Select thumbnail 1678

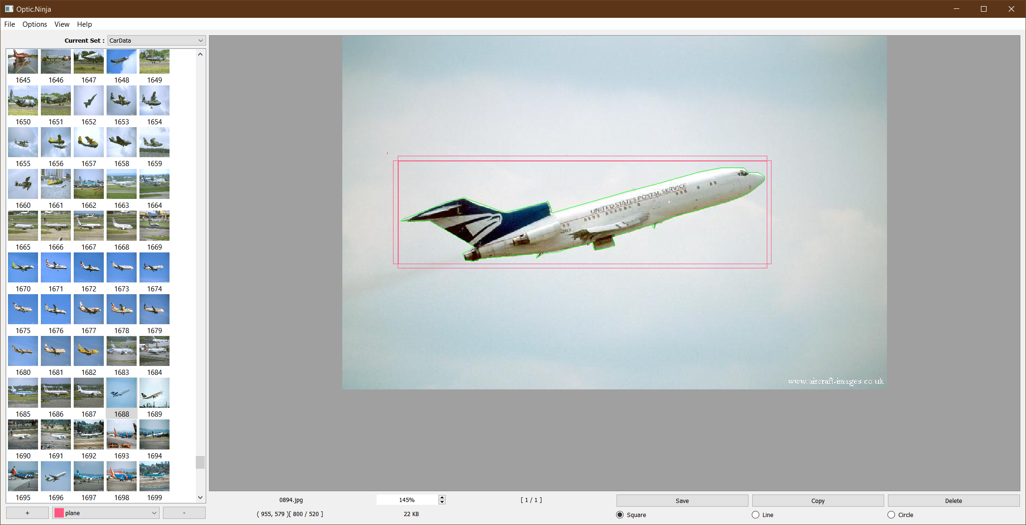(x=122, y=309)
